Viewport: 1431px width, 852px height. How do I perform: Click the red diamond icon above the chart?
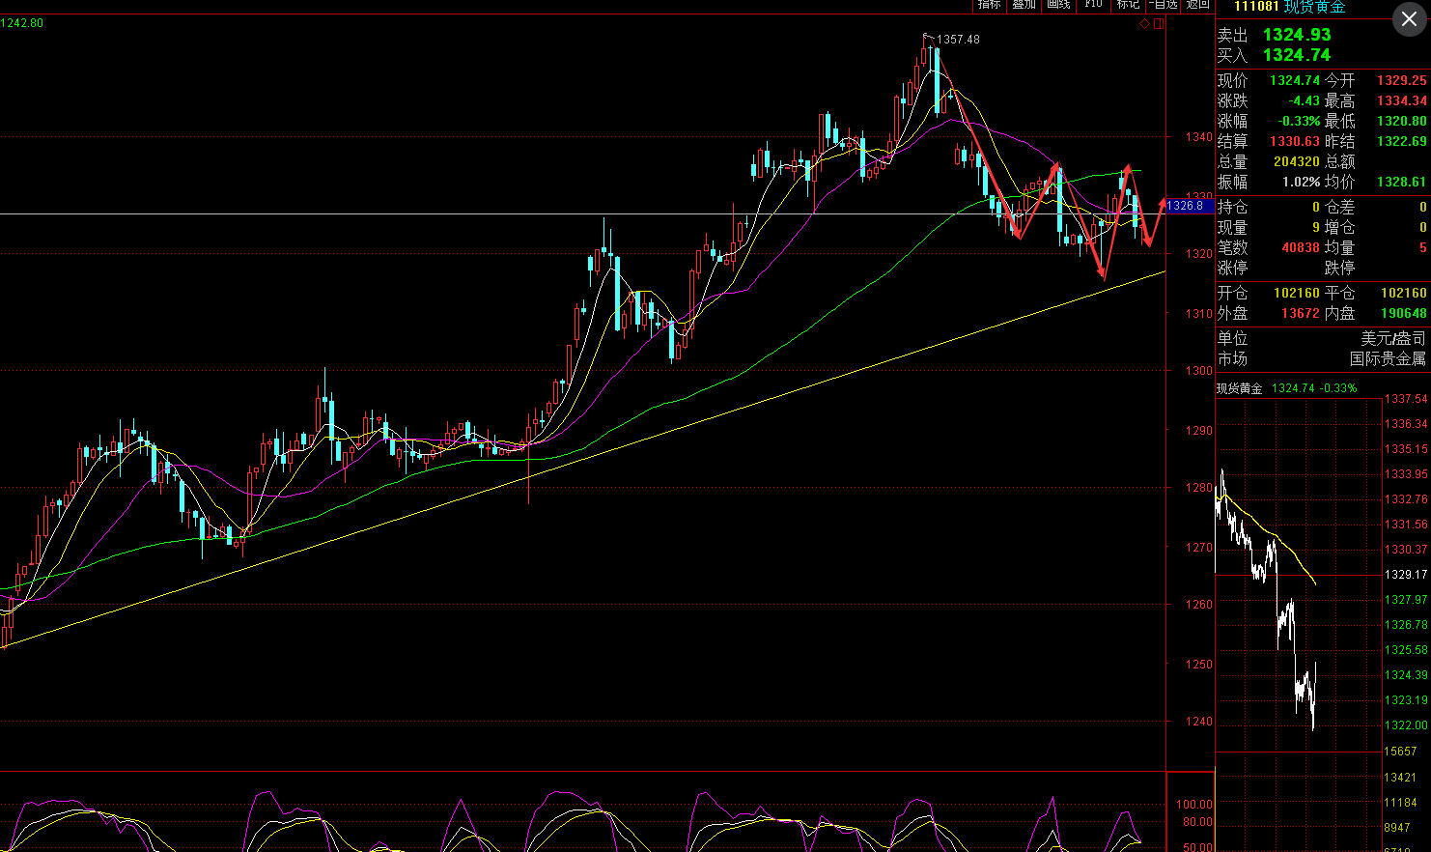[1145, 24]
